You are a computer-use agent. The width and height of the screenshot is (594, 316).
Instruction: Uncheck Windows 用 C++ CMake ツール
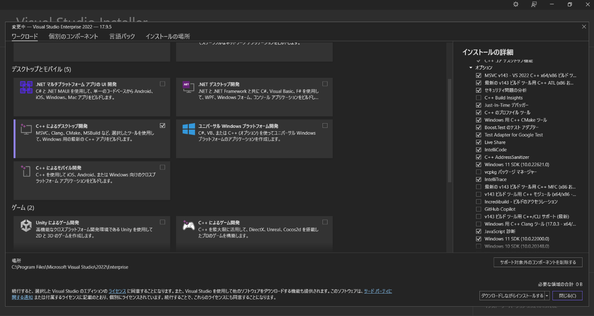point(479,120)
